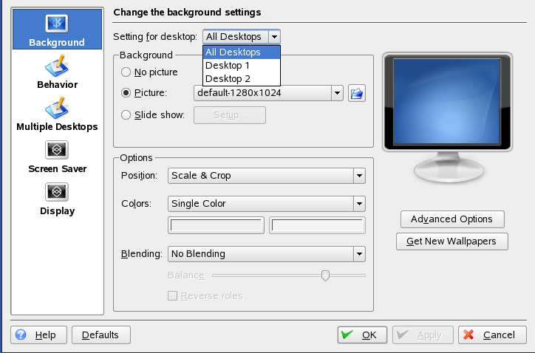The height and width of the screenshot is (353, 535).
Task: Expand the Position dropdown showing Scale & Crop
Action: click(267, 176)
